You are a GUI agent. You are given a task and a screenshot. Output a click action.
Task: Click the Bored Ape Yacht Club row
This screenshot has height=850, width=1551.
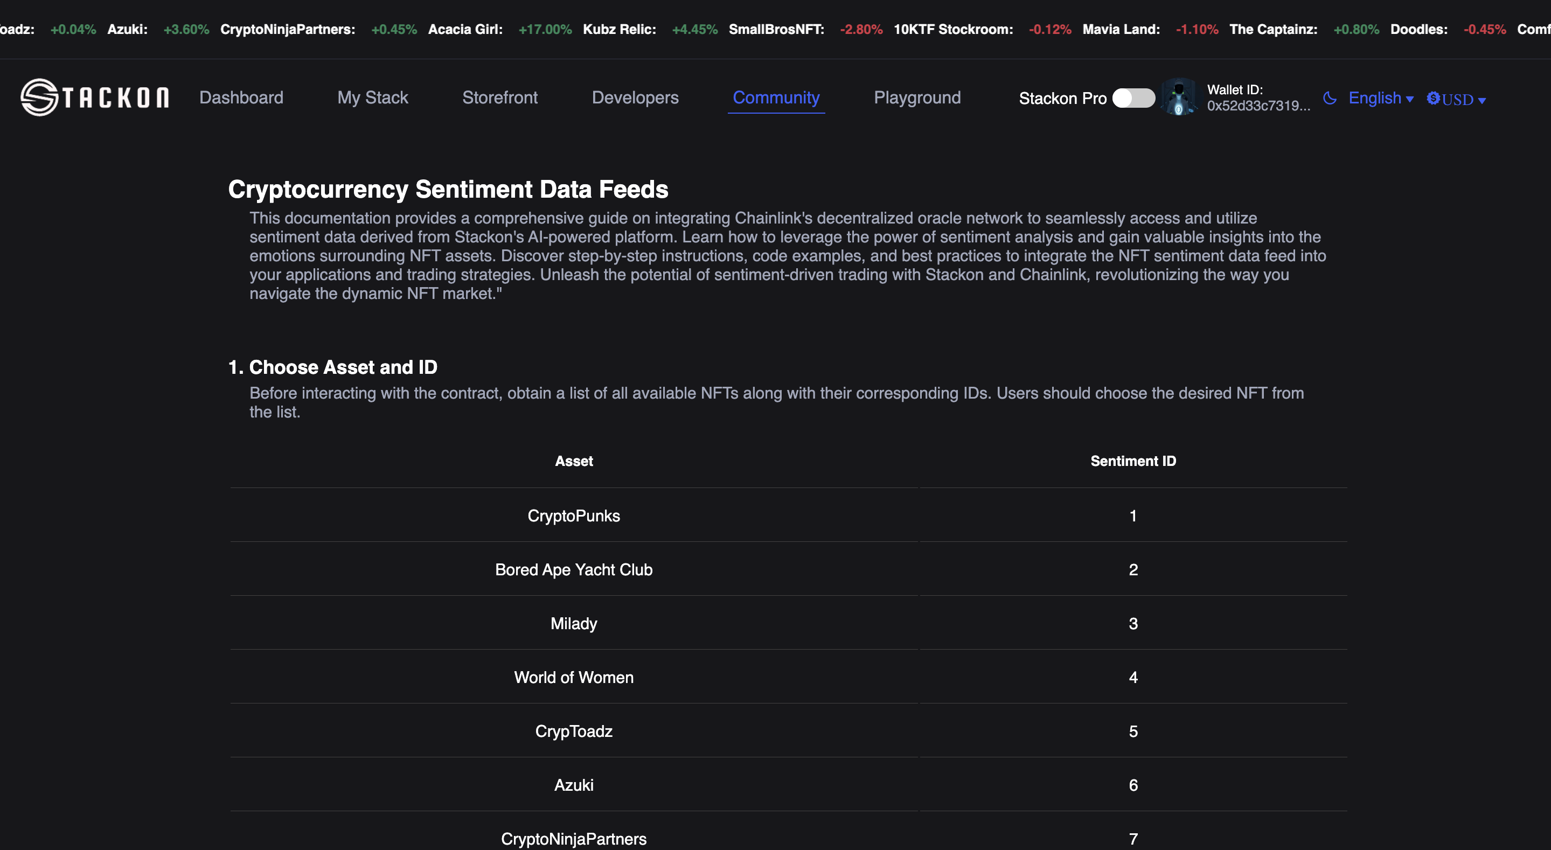click(573, 569)
